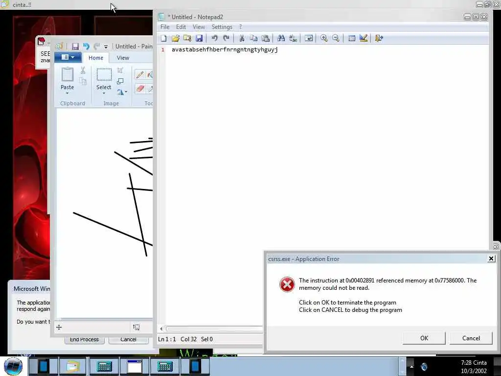This screenshot has width=501, height=376.
Task: Click Exit door icon in Notepad2 toolbar
Action: pos(379,38)
